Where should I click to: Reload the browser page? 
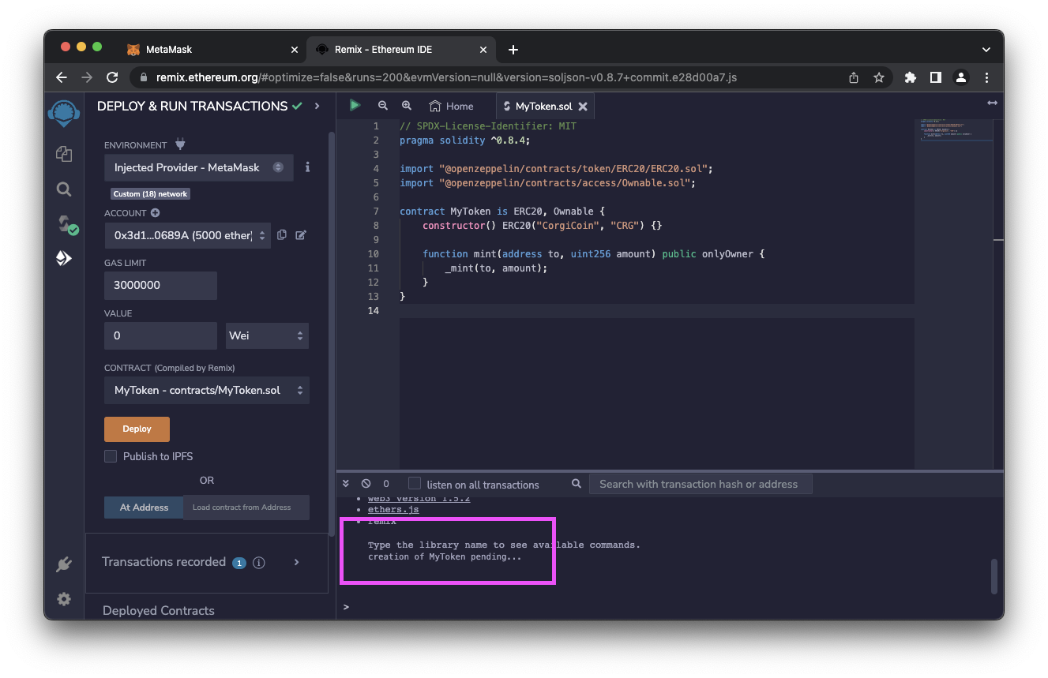(x=112, y=77)
